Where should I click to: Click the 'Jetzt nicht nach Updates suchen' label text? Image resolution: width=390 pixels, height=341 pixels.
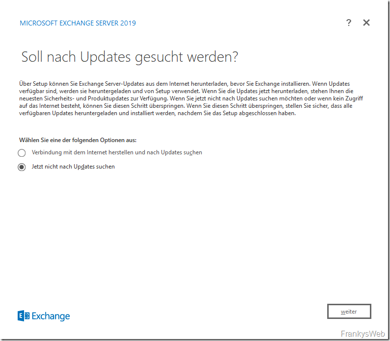point(73,167)
